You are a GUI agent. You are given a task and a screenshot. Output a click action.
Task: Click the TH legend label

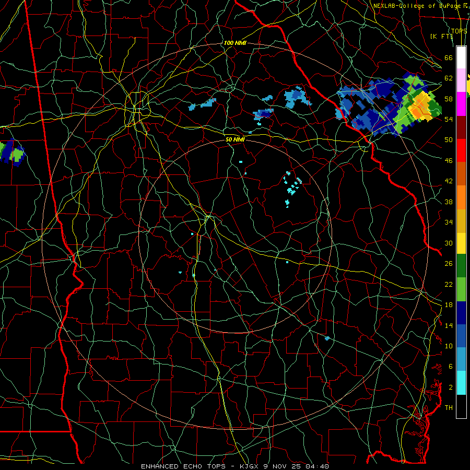(449, 408)
